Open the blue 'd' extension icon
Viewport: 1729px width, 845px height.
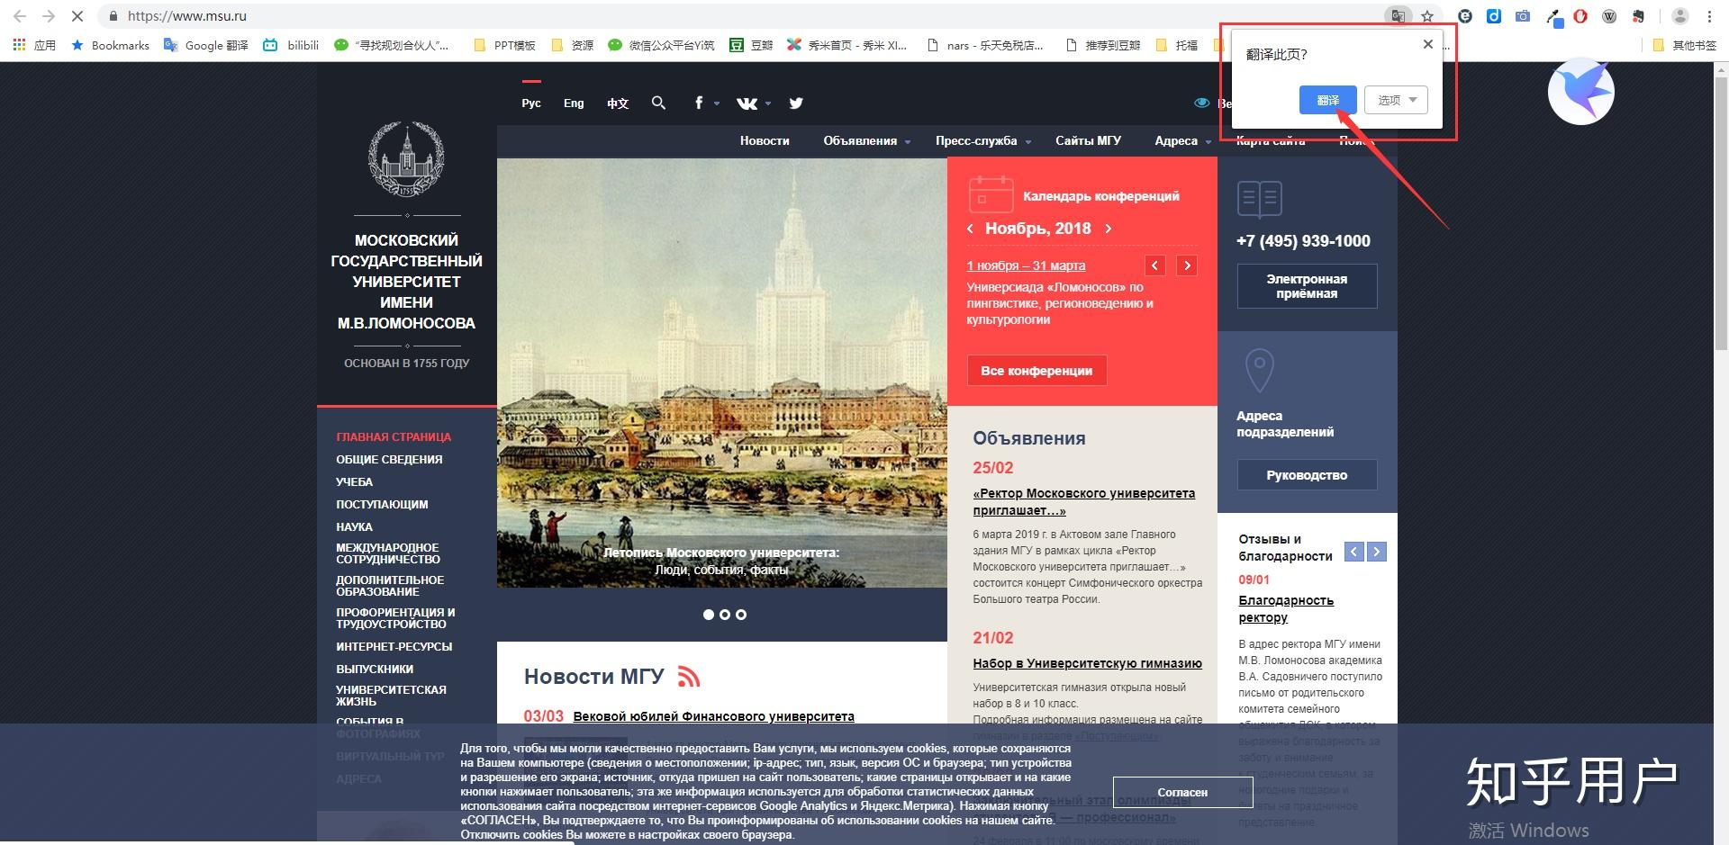pos(1494,16)
